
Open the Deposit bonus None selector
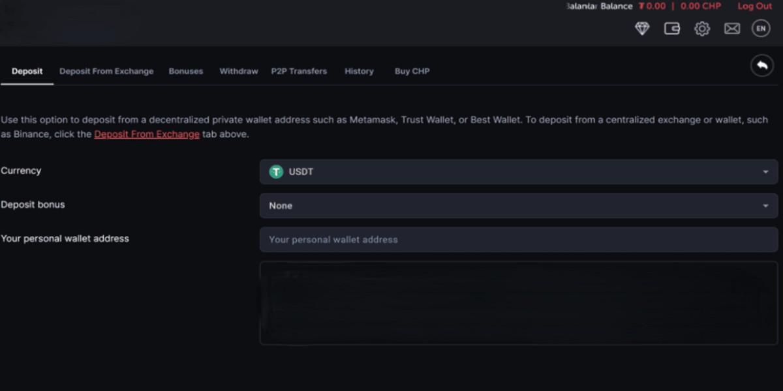point(509,206)
